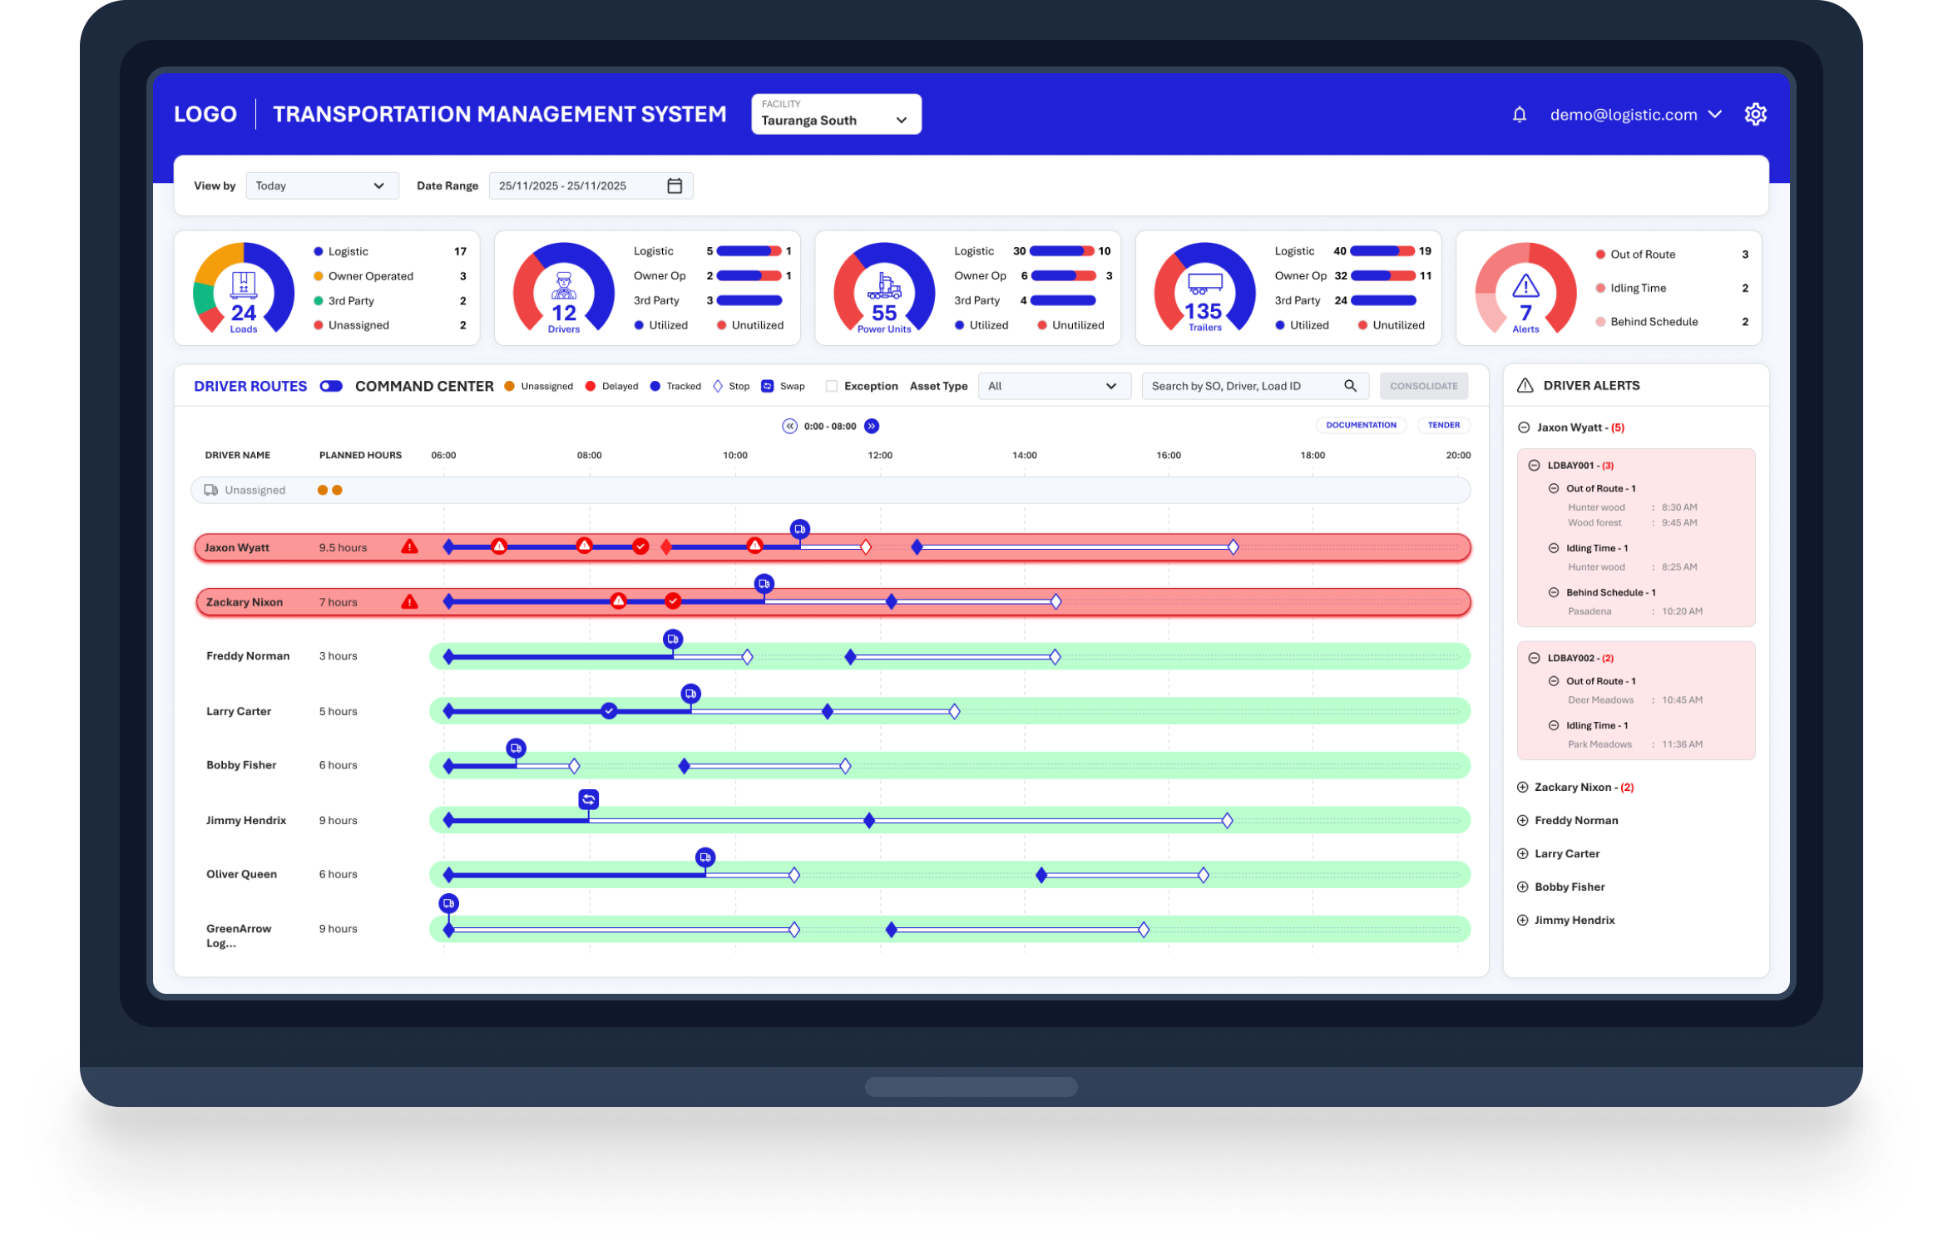Click the swap icon on Jimmy Hendrix's route
The image size is (1943, 1240).
tap(588, 799)
